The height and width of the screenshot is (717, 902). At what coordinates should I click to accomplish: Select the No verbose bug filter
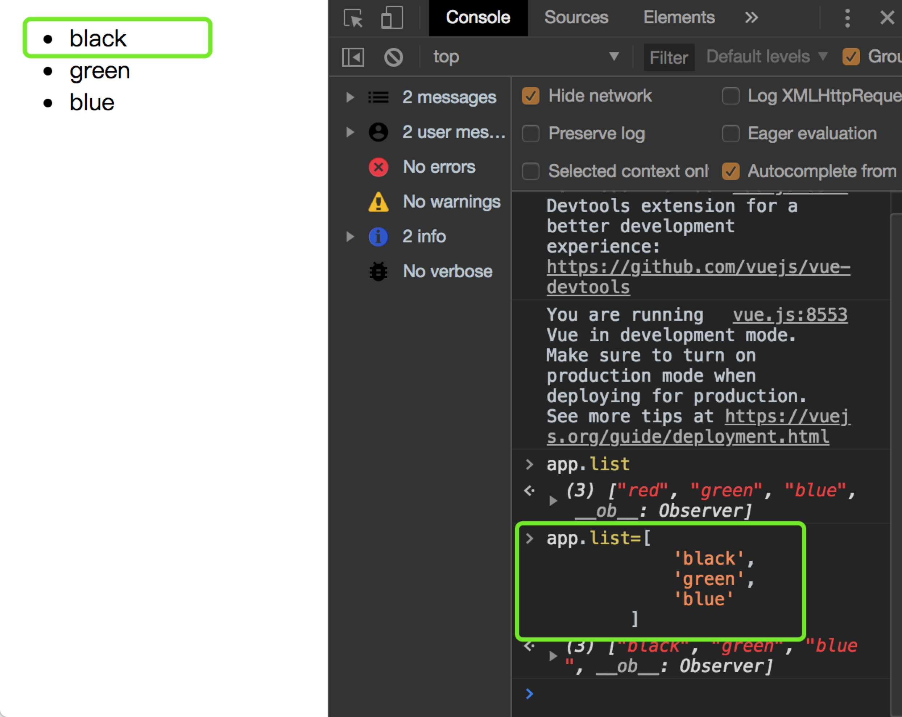tap(447, 271)
